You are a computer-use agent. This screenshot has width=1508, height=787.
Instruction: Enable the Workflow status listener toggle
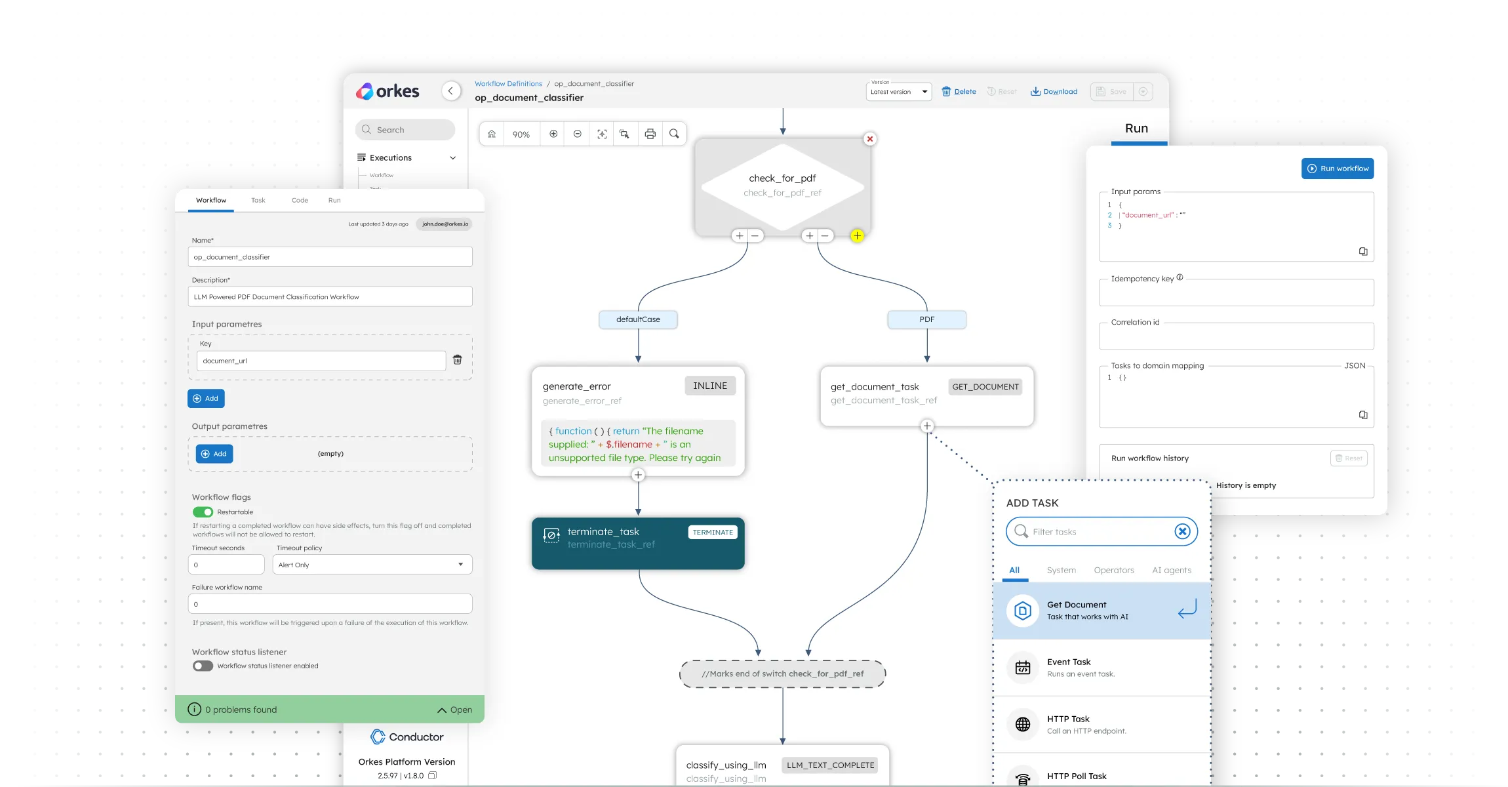coord(203,666)
